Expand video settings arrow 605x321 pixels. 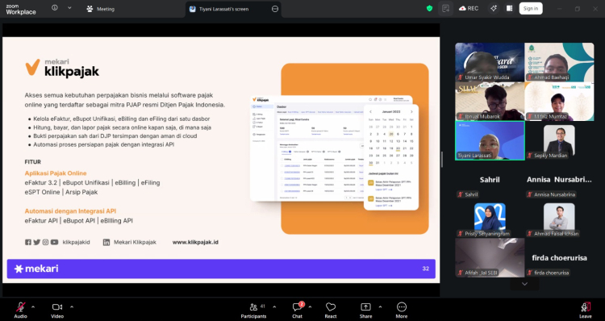tap(72, 307)
